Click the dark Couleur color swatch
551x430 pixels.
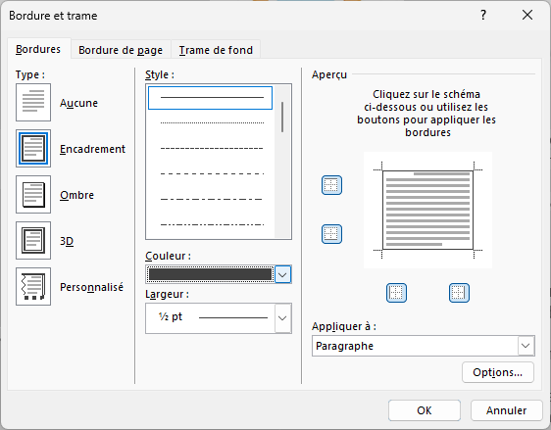pyautogui.click(x=210, y=274)
